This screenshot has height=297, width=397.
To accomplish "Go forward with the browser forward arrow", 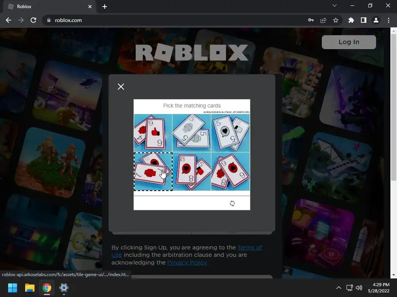I will [x=21, y=20].
